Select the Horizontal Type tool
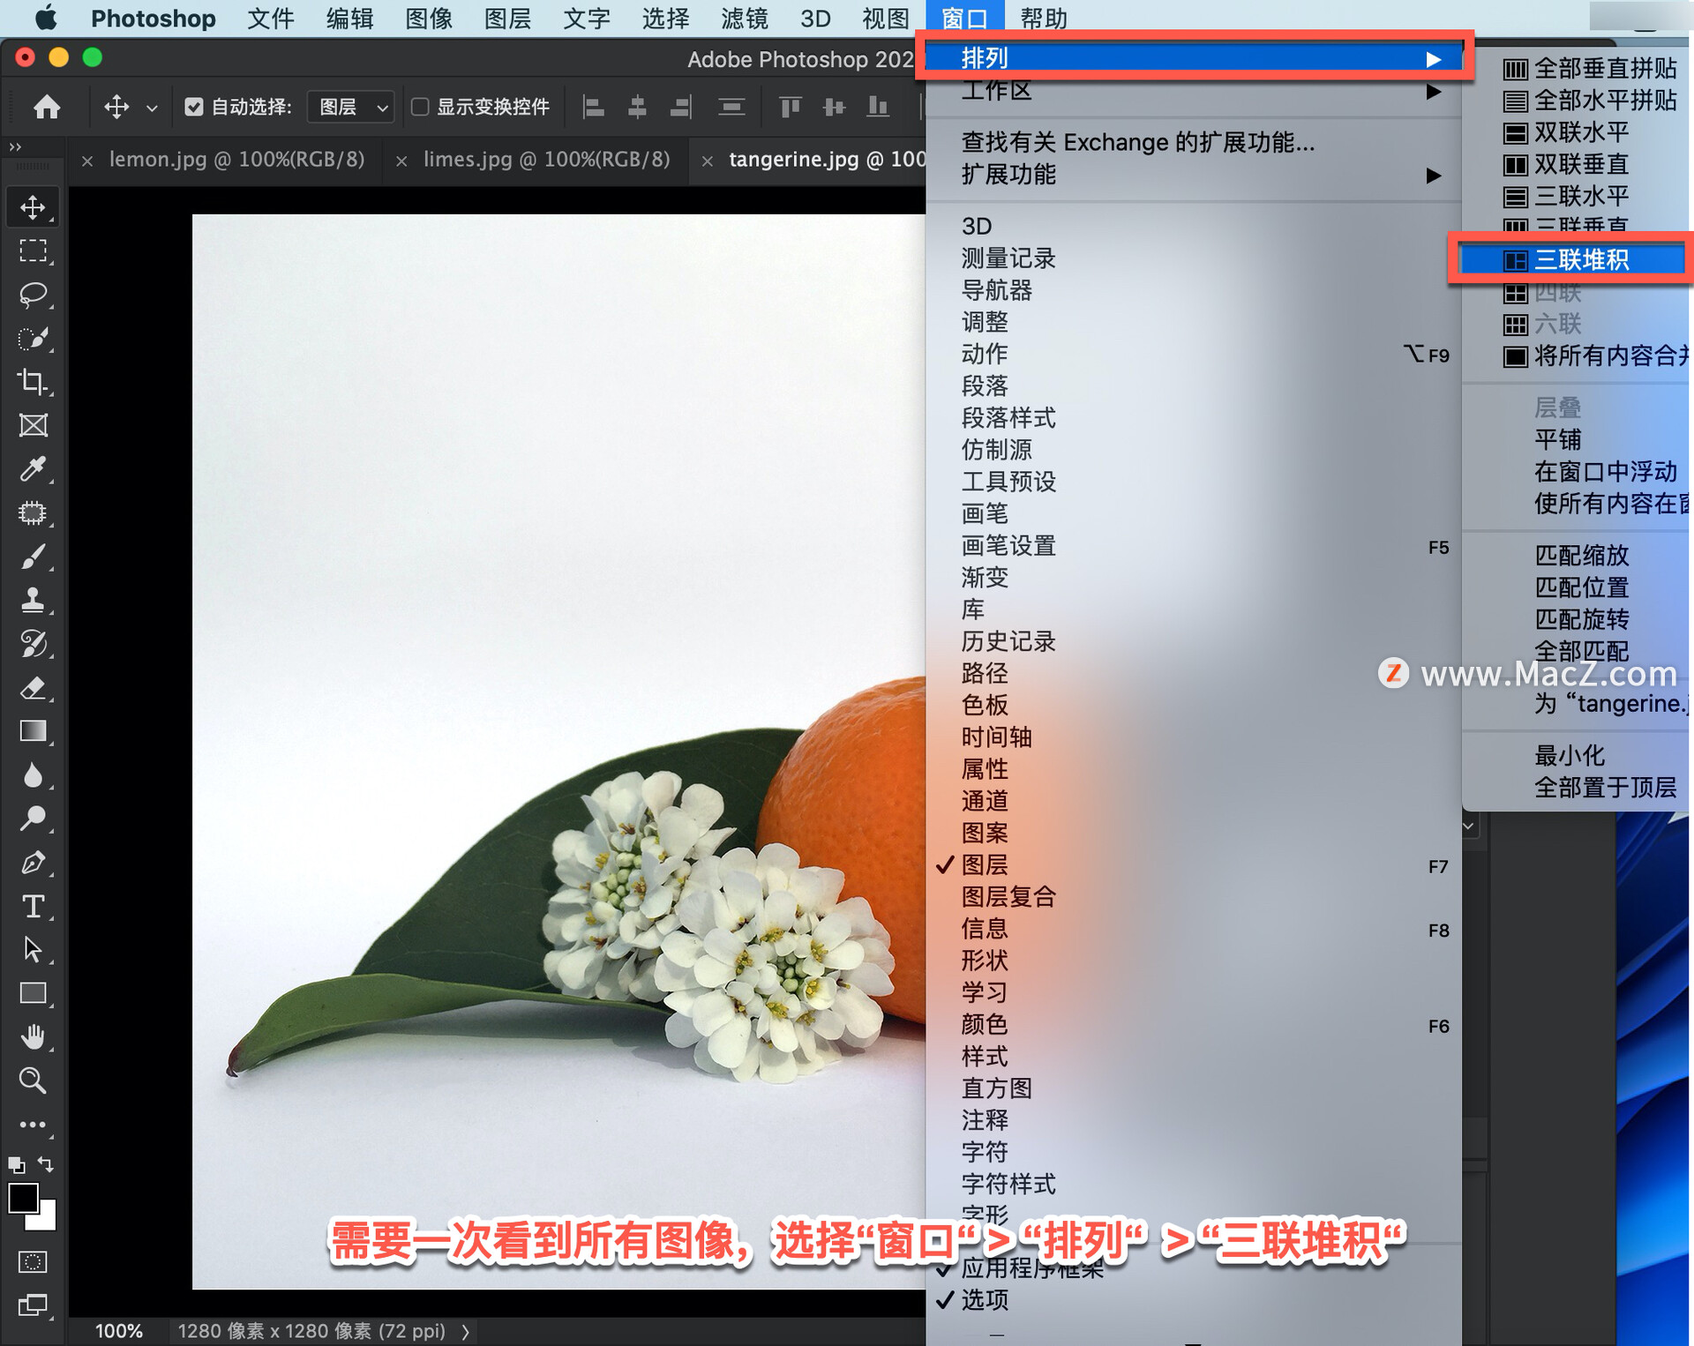 pyautogui.click(x=33, y=906)
